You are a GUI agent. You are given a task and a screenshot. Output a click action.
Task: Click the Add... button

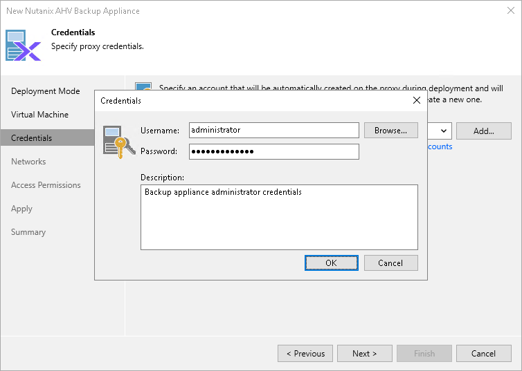[484, 131]
